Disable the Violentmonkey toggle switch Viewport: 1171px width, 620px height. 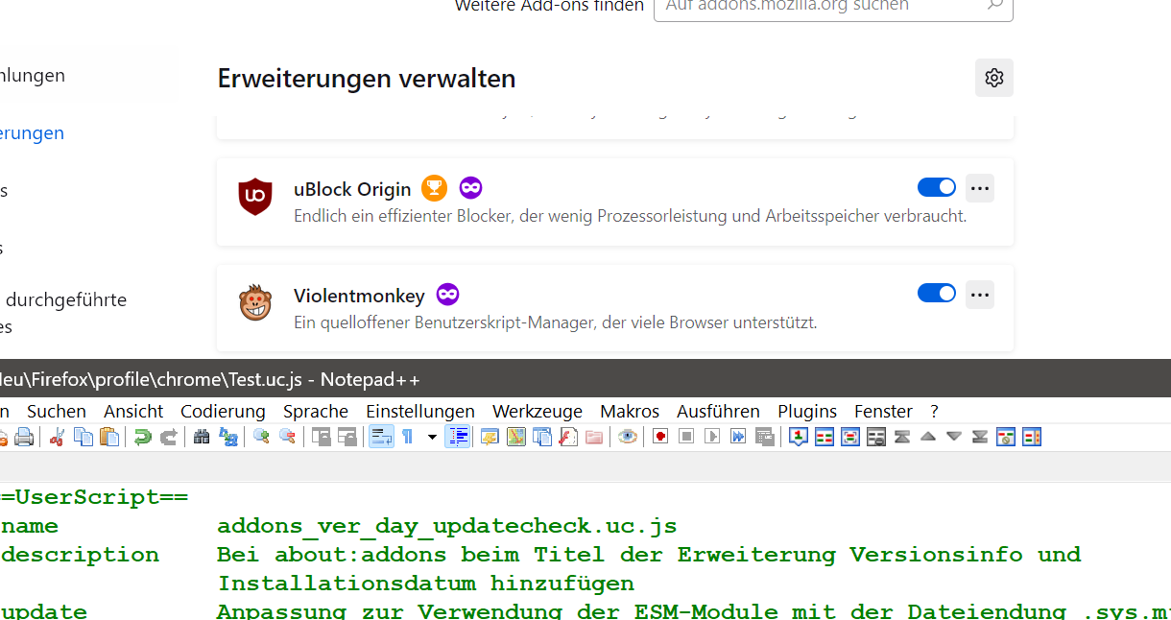coord(937,293)
